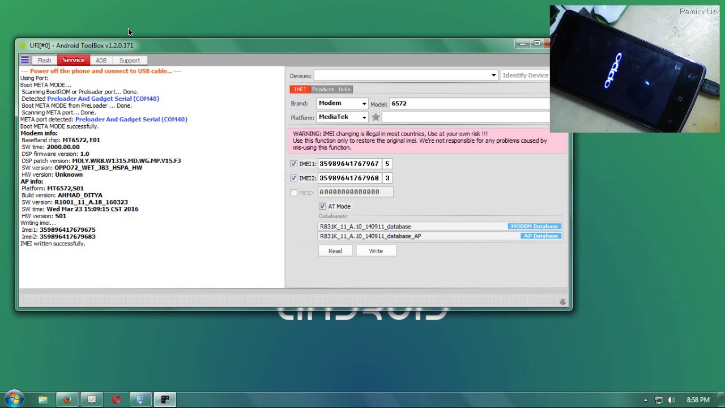The height and width of the screenshot is (408, 725).
Task: Switch to the ADB tab
Action: pos(101,61)
